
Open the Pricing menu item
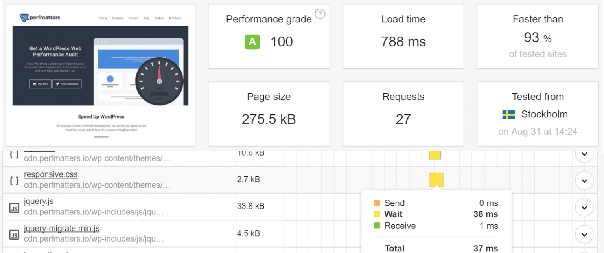103,18
